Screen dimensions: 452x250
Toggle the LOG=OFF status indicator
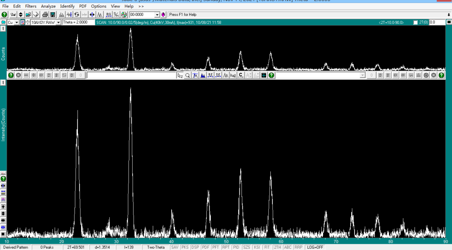(314, 247)
